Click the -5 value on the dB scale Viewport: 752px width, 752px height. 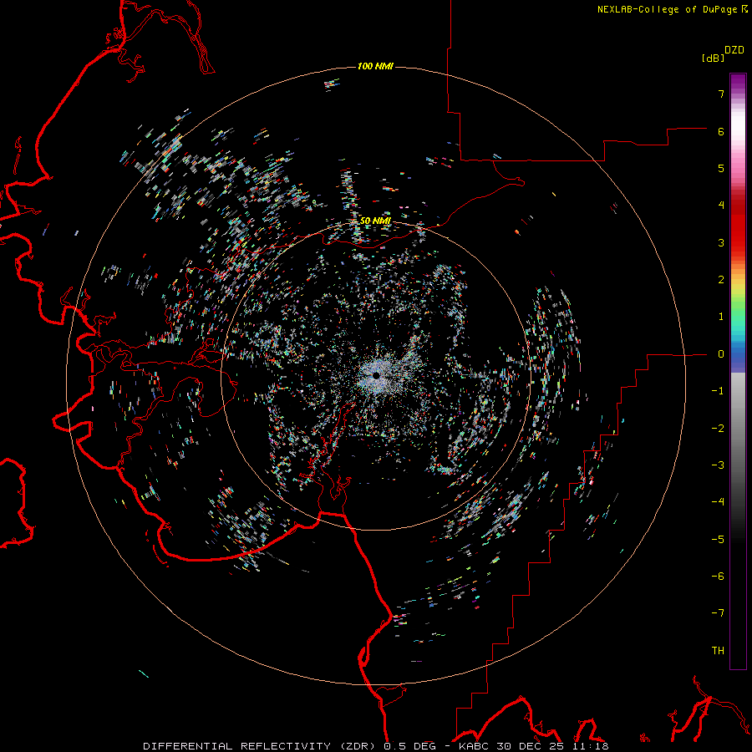[718, 540]
